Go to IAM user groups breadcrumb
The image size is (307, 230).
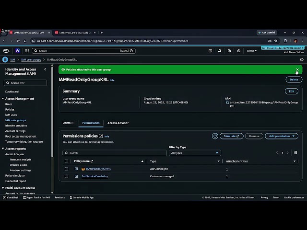pyautogui.click(x=31, y=59)
